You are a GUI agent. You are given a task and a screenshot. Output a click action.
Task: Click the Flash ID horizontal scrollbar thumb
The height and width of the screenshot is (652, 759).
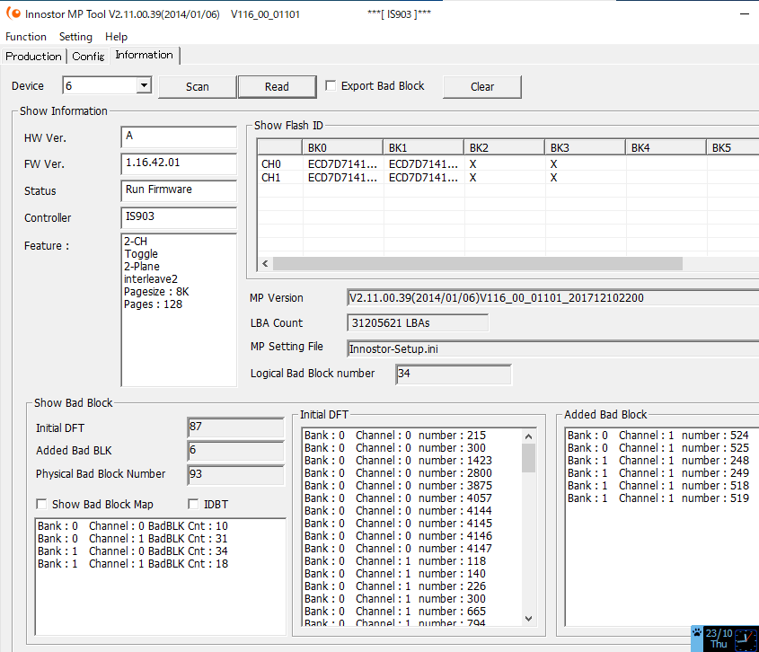[478, 264]
